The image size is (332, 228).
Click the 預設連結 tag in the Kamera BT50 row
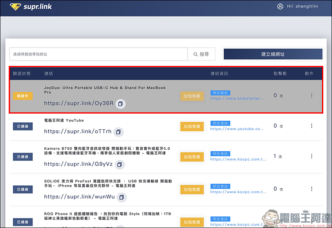click(220, 154)
